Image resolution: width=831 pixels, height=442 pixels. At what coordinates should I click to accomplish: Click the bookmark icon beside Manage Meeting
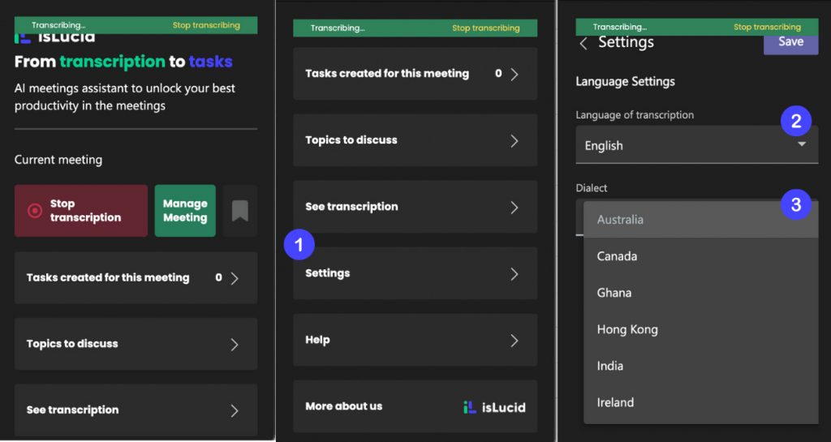(x=240, y=211)
